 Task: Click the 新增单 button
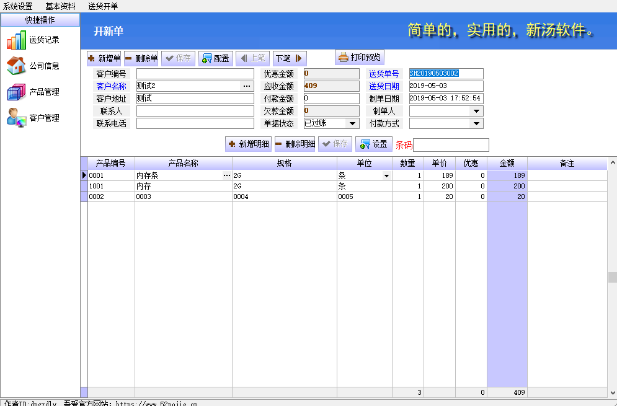104,58
